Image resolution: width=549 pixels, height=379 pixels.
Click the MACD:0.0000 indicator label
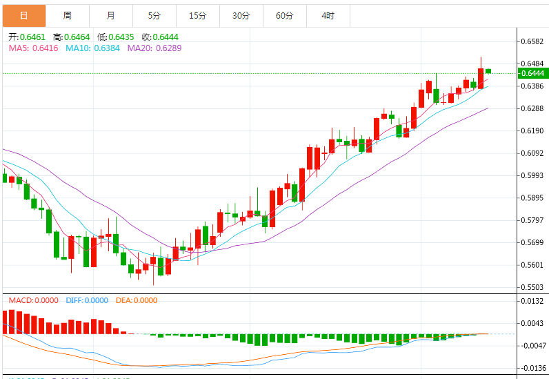click(34, 300)
